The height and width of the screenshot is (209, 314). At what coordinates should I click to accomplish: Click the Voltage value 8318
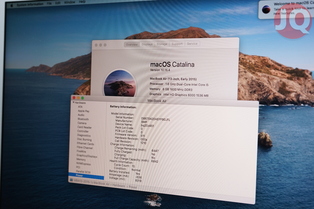(138, 181)
